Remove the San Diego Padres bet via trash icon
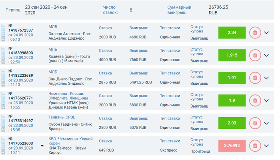Screen dimensions: 280x160 (255, 78)
